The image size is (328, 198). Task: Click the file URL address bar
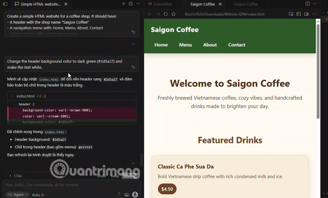(x=224, y=14)
